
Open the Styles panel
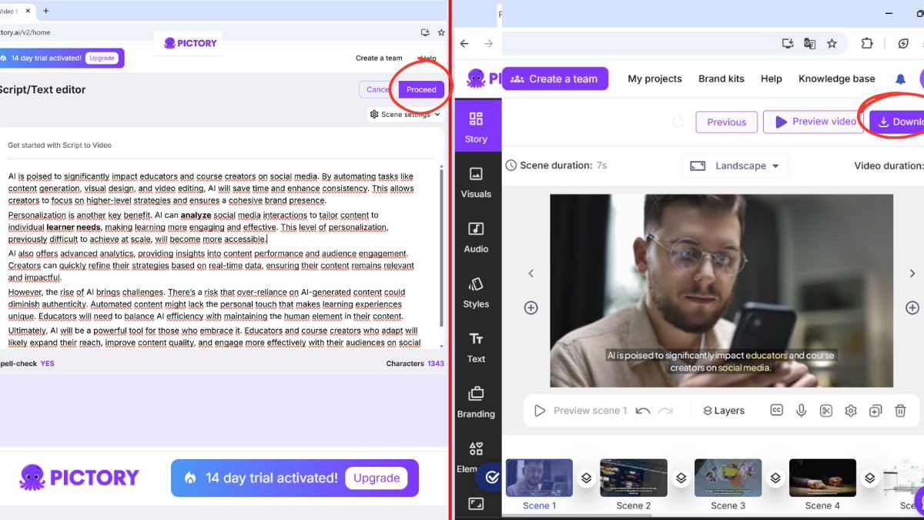coord(477,292)
